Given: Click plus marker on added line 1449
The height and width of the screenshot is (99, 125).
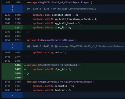Looking at the screenshot, I should 25,78.
